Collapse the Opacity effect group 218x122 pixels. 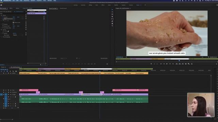click(x=0, y=30)
